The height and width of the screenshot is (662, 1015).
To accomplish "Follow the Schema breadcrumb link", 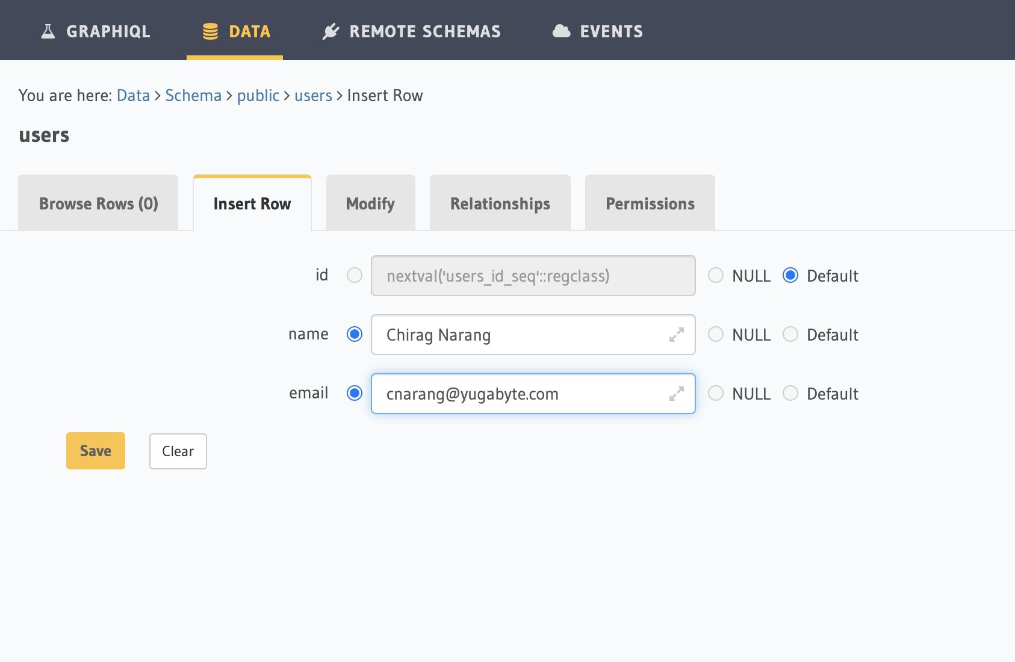I will pos(193,96).
